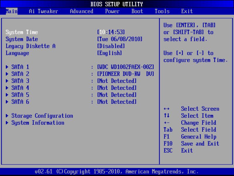The width and height of the screenshot is (234, 176).
Task: Click the Select Field help text
Action: (x=199, y=130)
